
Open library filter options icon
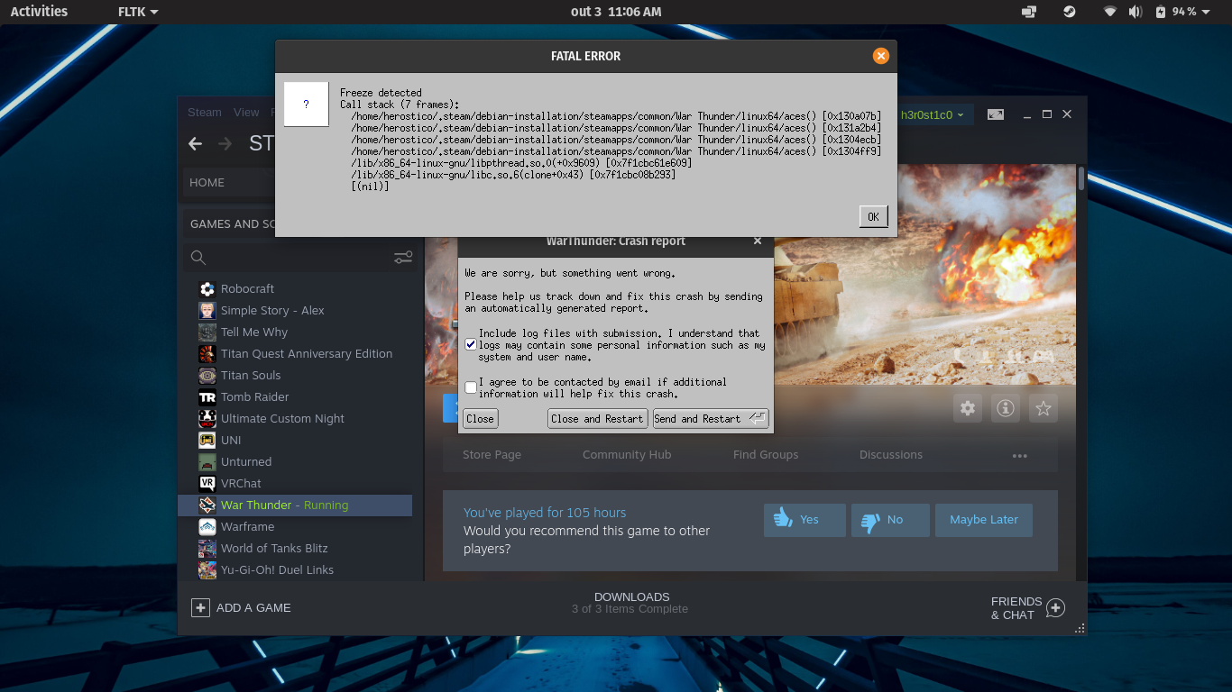pyautogui.click(x=403, y=258)
